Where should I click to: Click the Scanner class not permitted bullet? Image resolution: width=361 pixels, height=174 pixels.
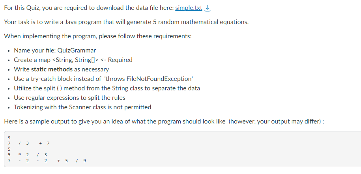pyautogui.click(x=82, y=107)
